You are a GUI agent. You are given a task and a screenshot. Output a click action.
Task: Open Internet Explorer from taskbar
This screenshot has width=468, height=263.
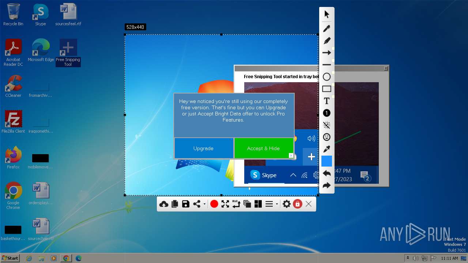29,258
